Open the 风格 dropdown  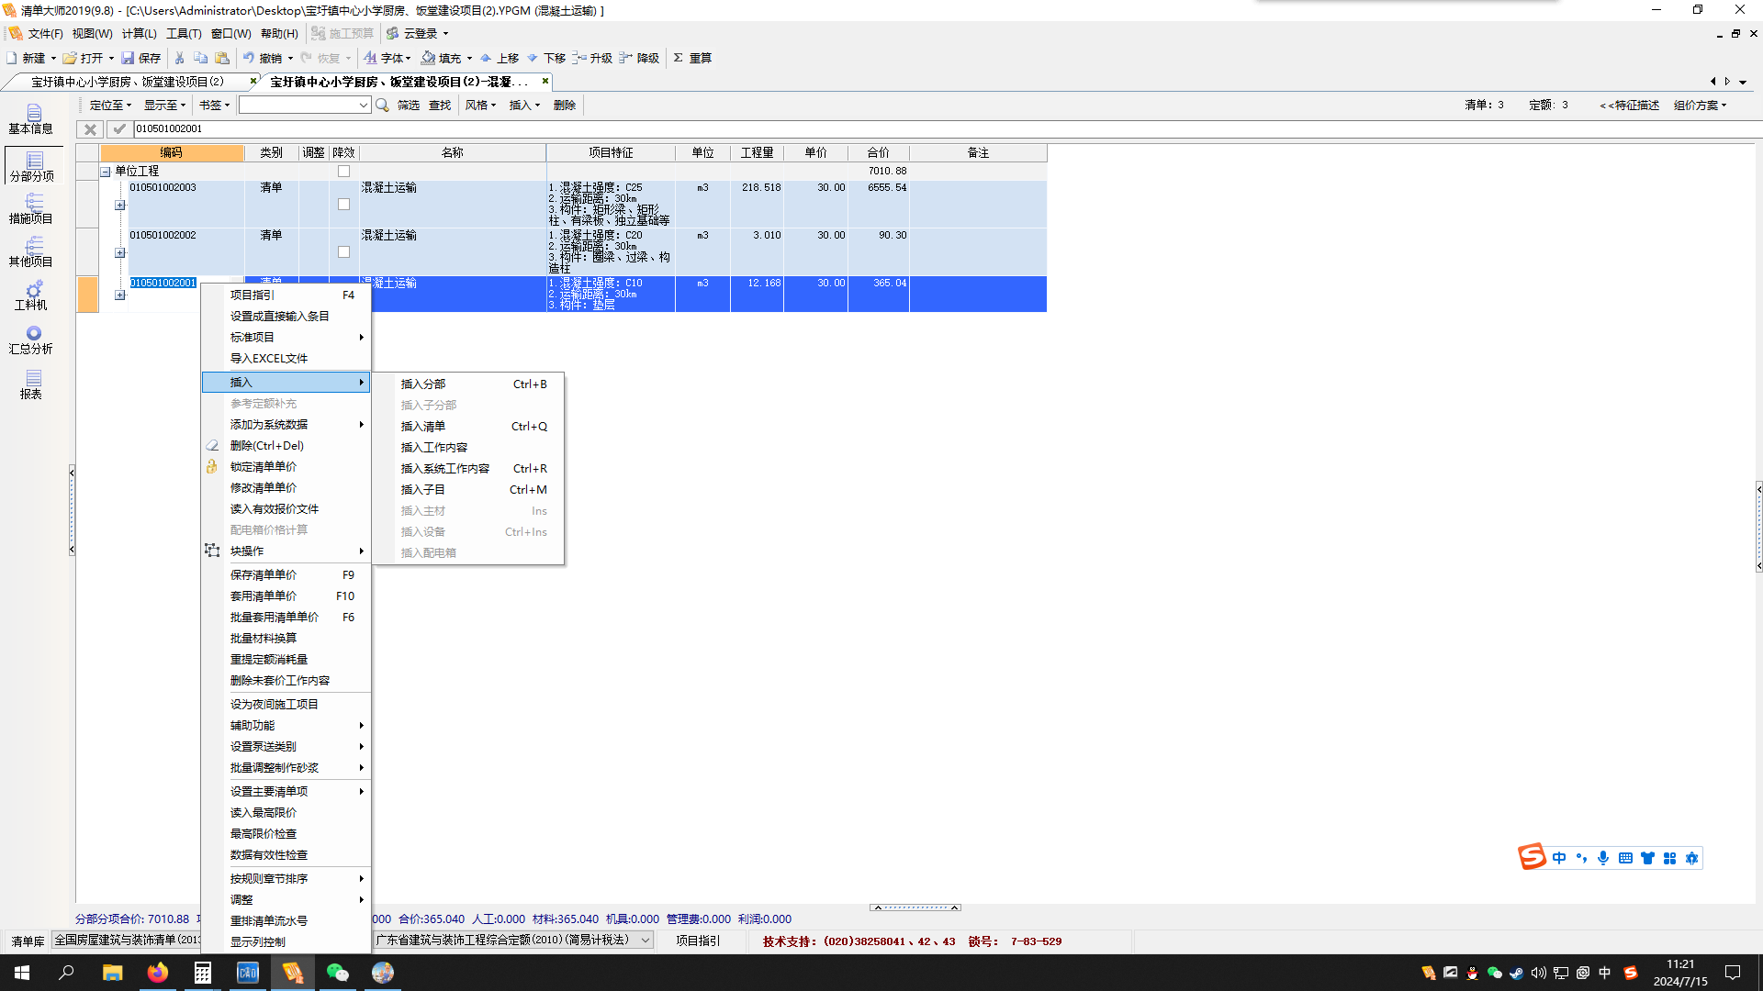(480, 106)
